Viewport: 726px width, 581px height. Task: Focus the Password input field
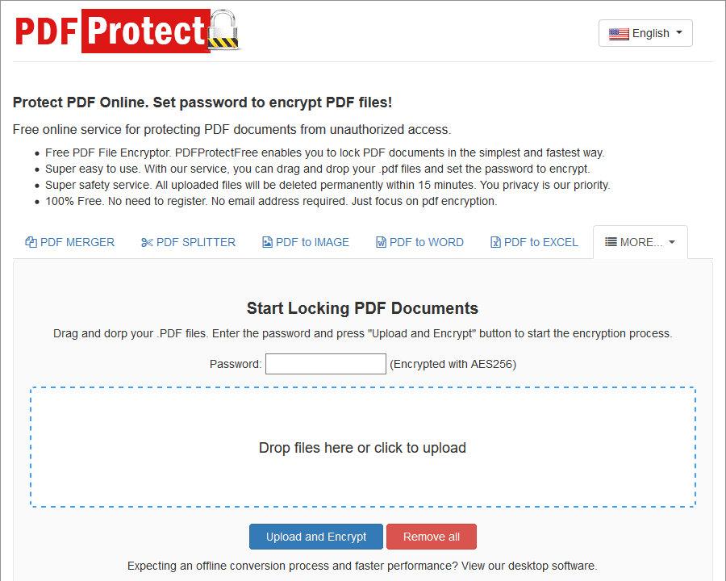[x=326, y=364]
